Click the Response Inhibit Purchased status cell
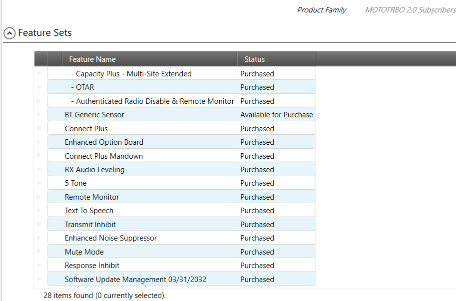 (257, 266)
